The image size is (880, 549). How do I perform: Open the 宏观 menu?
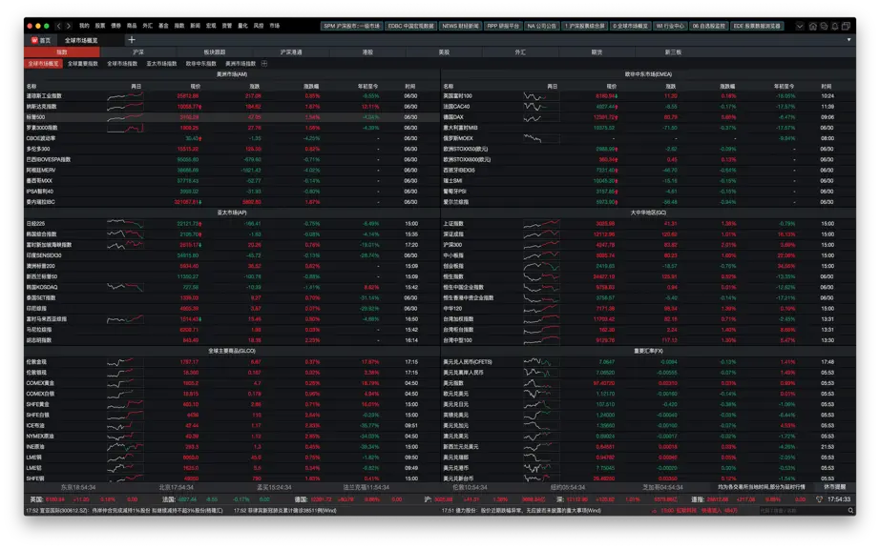pyautogui.click(x=211, y=26)
